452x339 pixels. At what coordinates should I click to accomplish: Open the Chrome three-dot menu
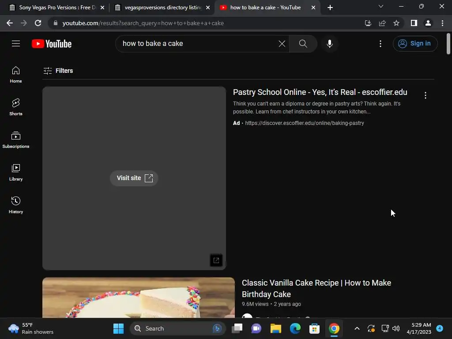click(x=442, y=23)
